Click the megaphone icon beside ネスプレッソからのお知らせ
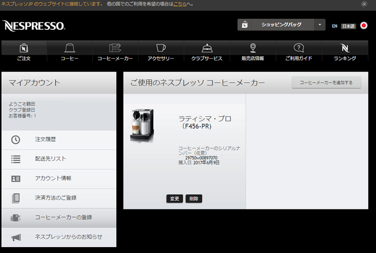376x253 pixels. point(16,237)
